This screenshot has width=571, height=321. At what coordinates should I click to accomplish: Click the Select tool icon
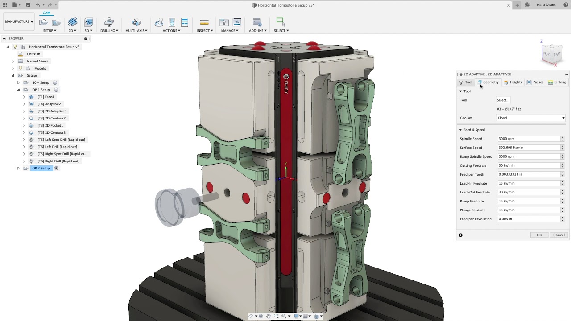pyautogui.click(x=281, y=21)
